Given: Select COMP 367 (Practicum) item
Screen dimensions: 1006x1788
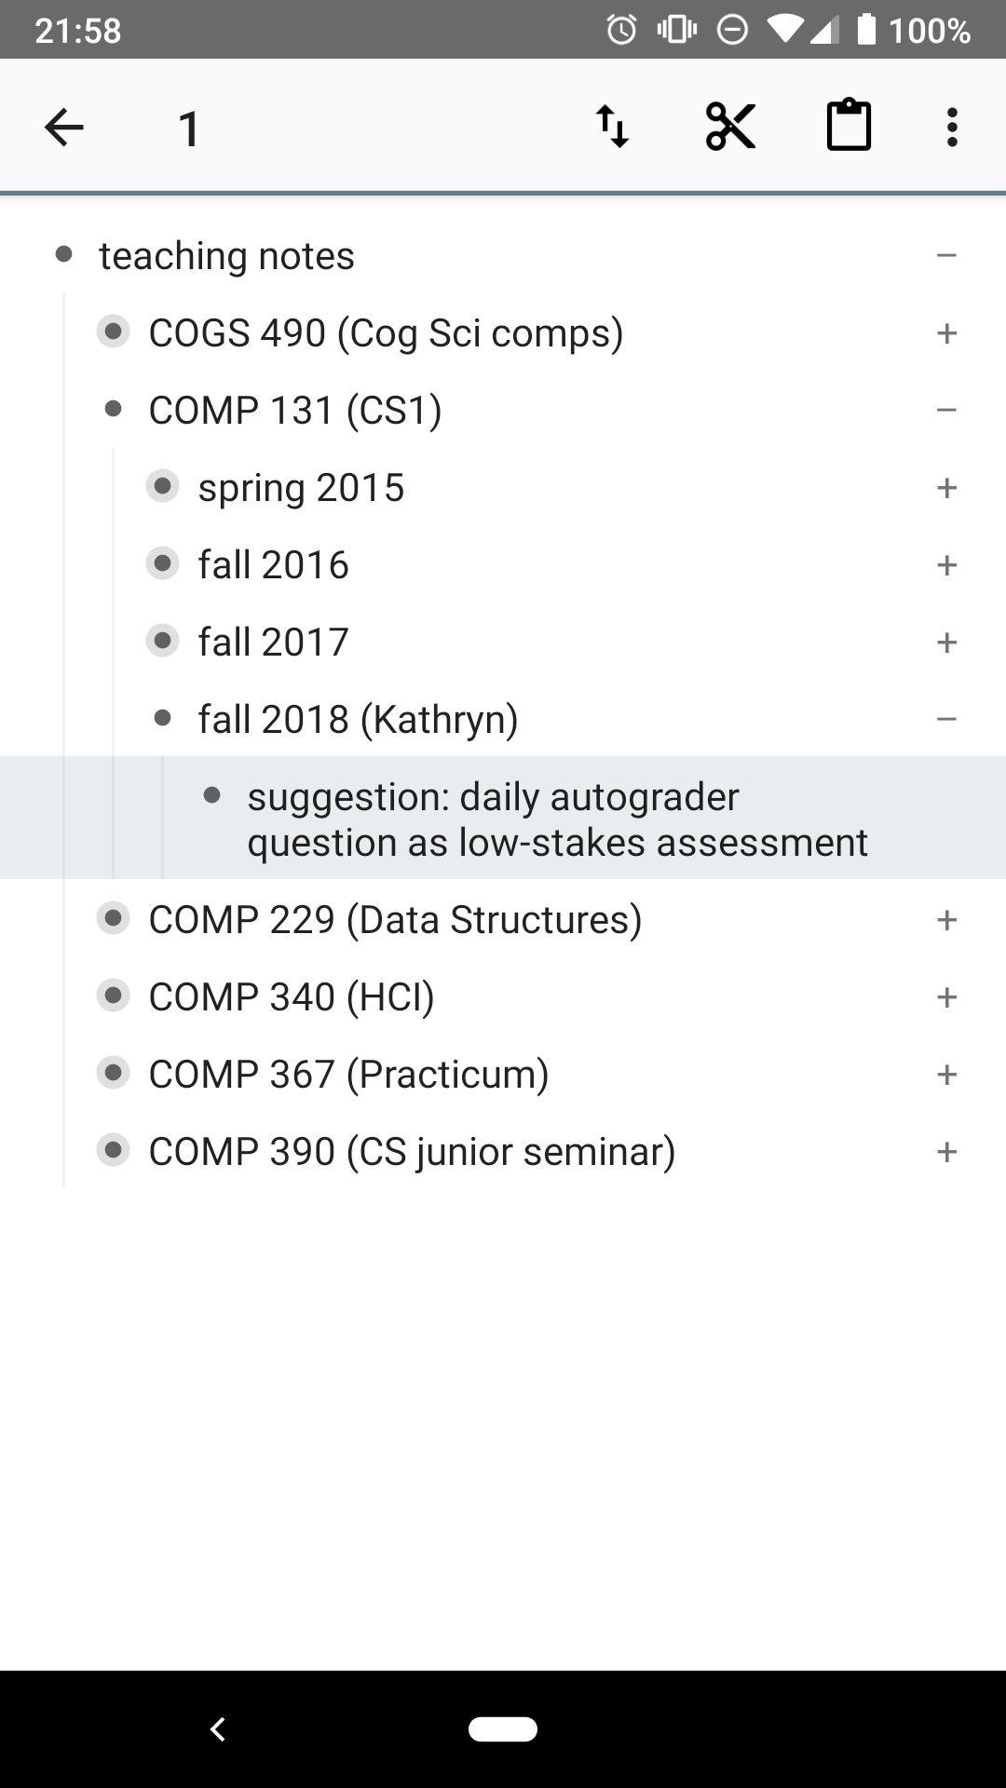Looking at the screenshot, I should pyautogui.click(x=348, y=1074).
